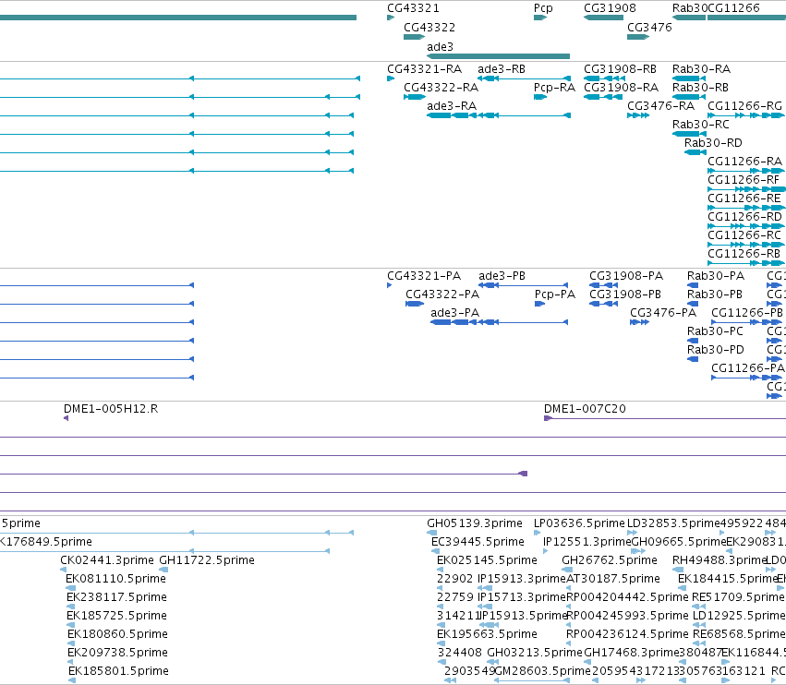Click protein Rab30-PA

click(x=715, y=276)
